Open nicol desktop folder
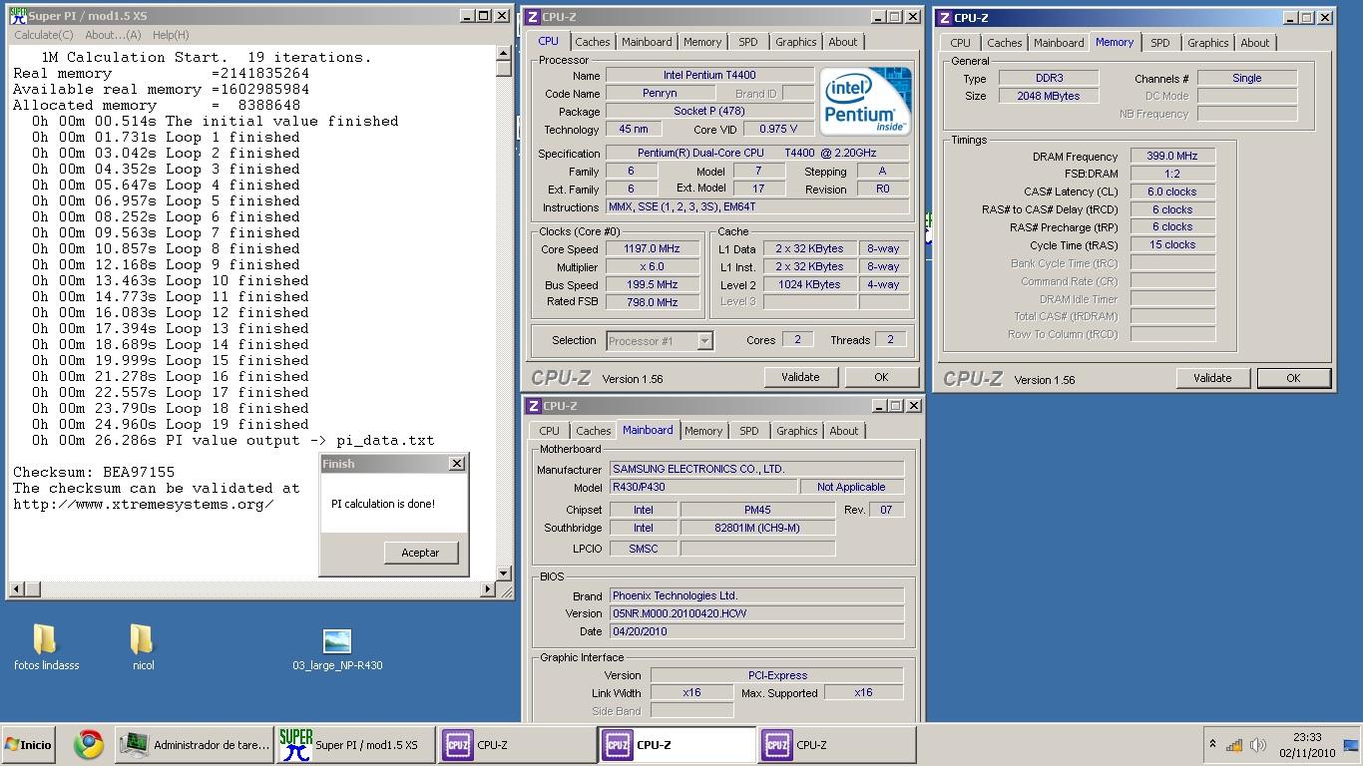 [x=143, y=647]
